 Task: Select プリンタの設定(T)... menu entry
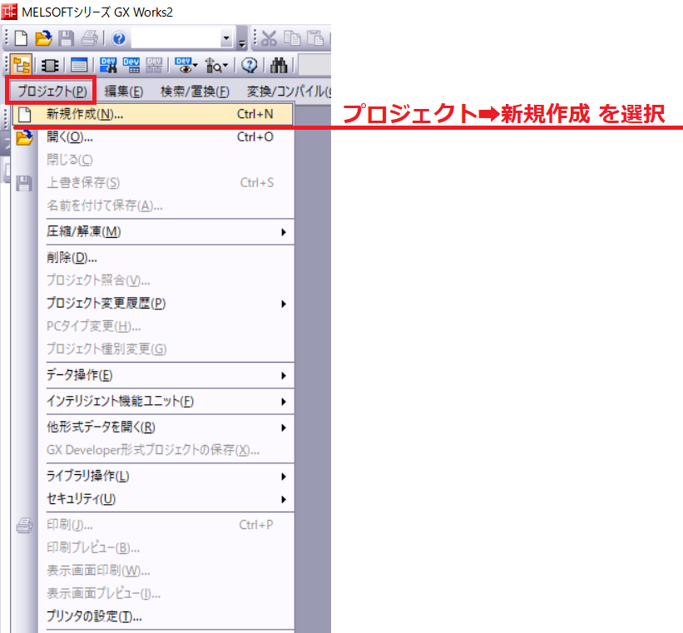[x=153, y=616]
